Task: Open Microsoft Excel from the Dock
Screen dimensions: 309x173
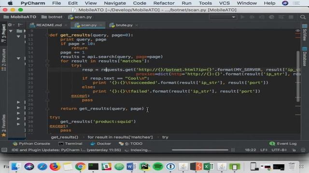Action: (x=209, y=167)
